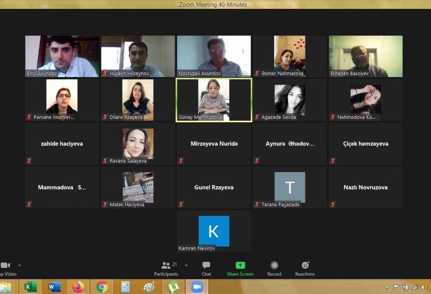Open Paint from the taskbar
431x294 pixels.
pos(149,287)
